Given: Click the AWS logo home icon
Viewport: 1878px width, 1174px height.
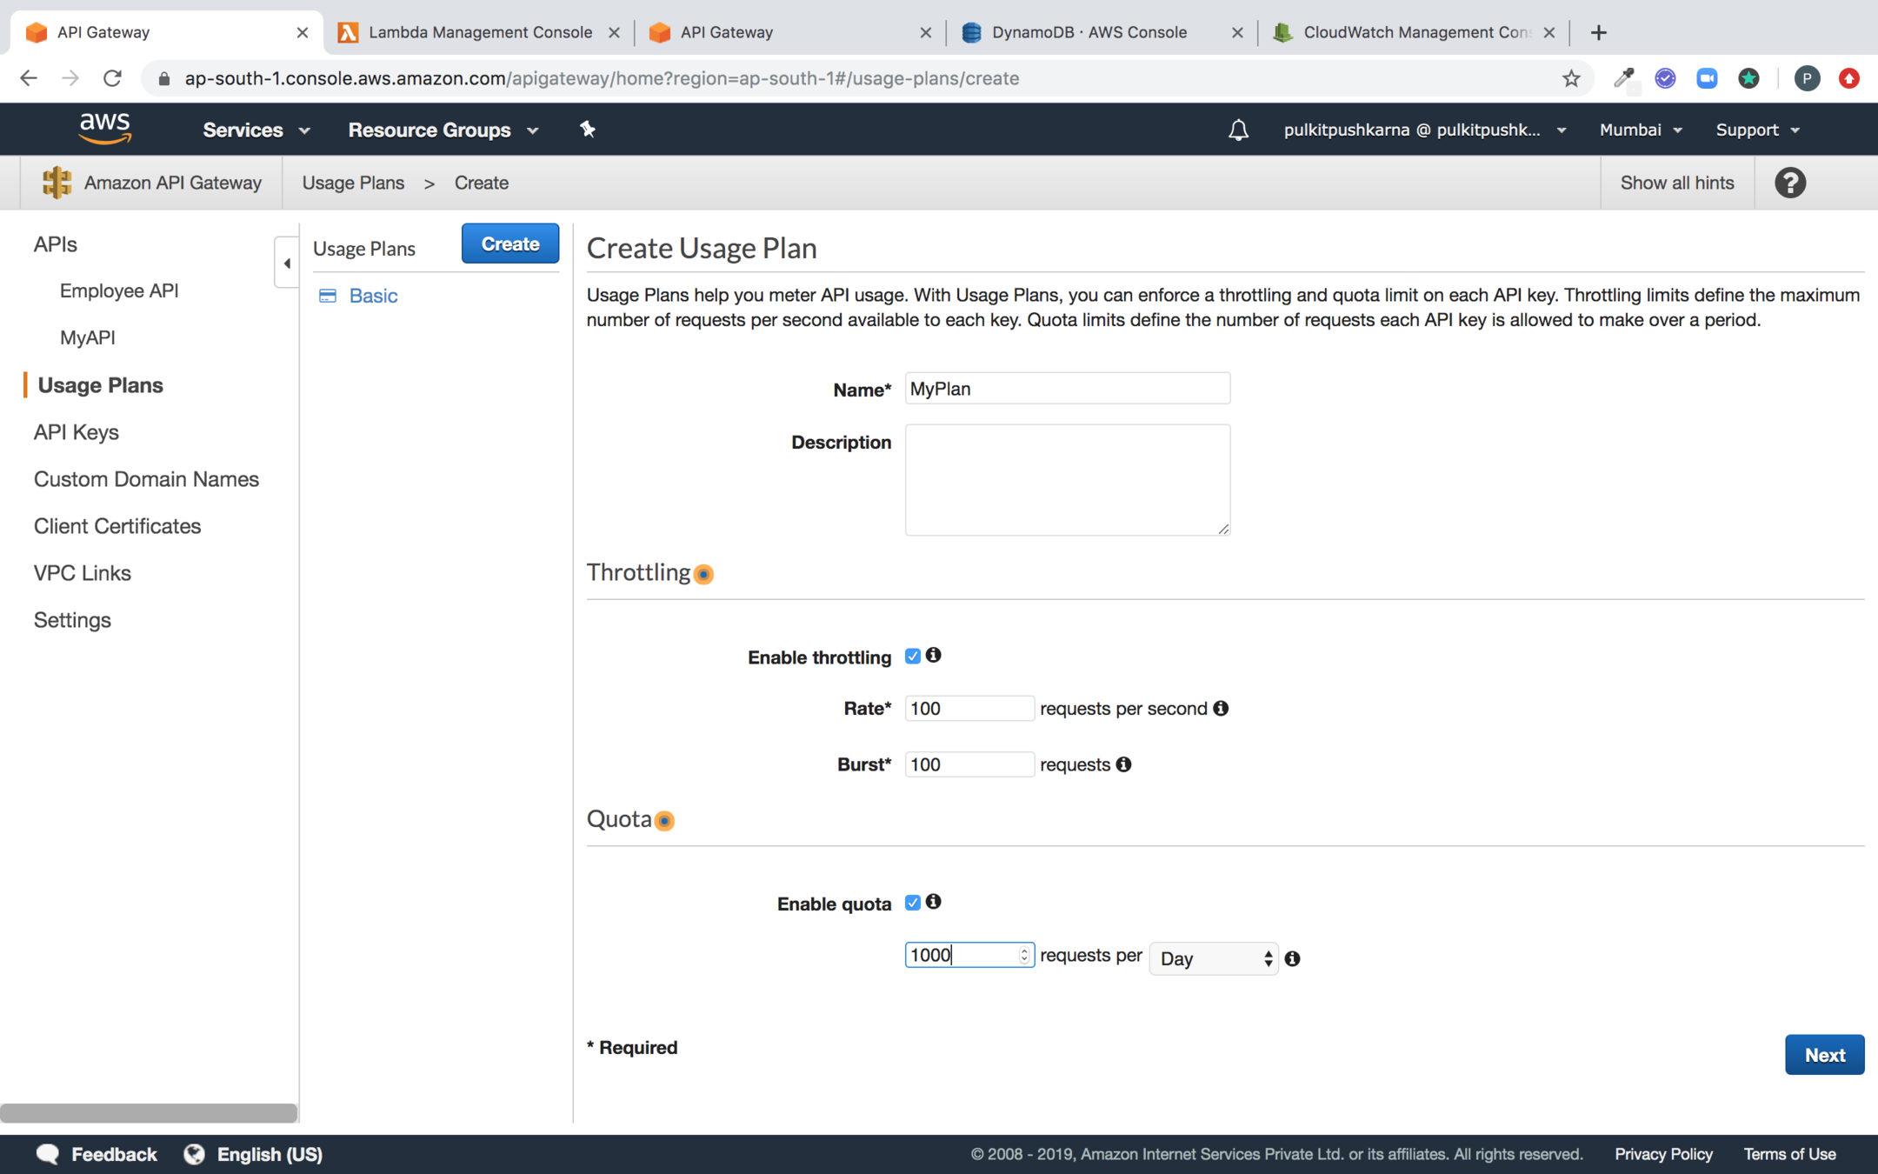Looking at the screenshot, I should (104, 129).
